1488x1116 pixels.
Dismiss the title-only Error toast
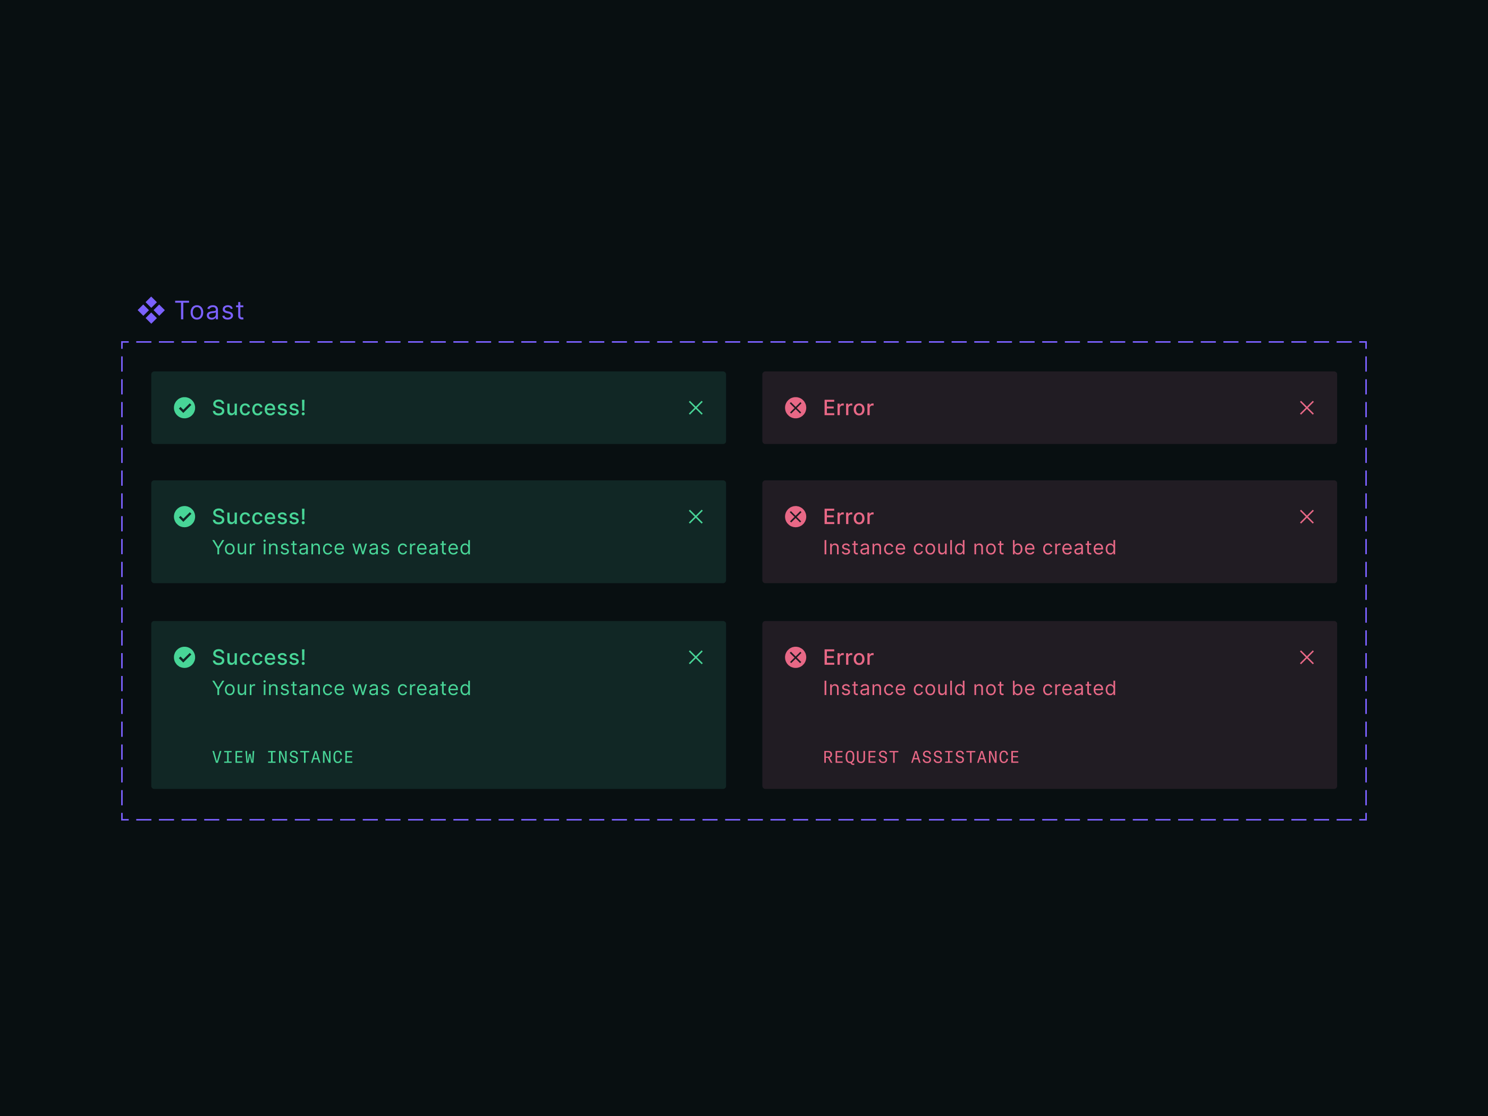pos(1306,408)
